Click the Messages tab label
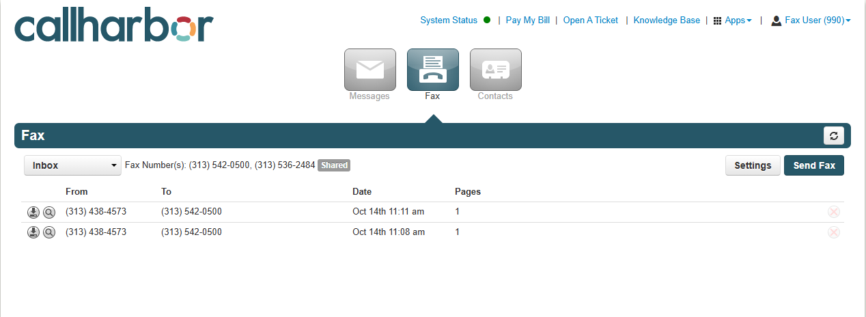The image size is (866, 317). 369,96
